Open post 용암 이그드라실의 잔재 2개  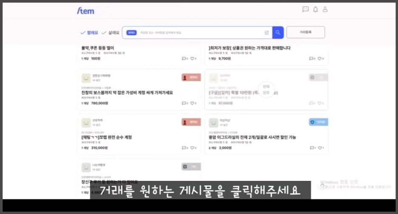[252, 137]
